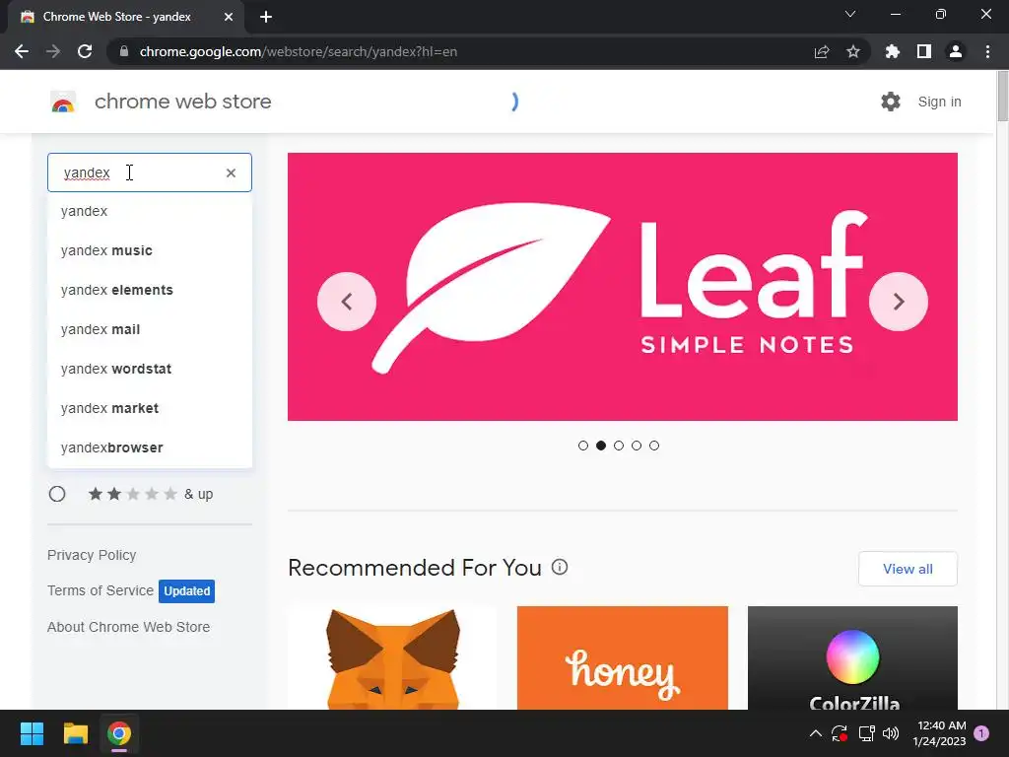Pick the "yandex elements" suggestion
1009x757 pixels.
click(150, 290)
